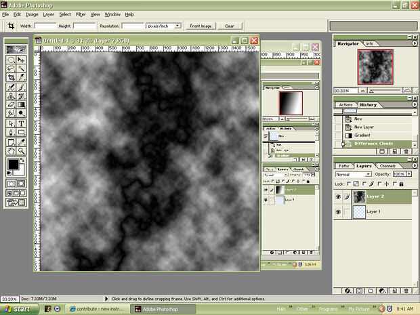Select the Type tool
The image size is (420, 315).
21,123
